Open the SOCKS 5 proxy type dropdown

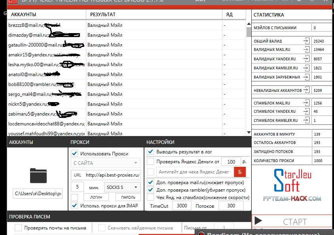pos(122,187)
